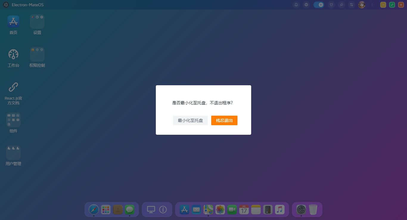
Task: Click the pin icon in the top bar
Action: tap(341, 5)
